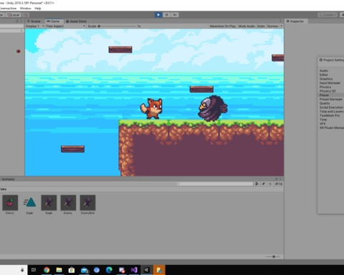Toggle the Local handle rotation button
This screenshot has height=275, width=344.
point(14,15)
